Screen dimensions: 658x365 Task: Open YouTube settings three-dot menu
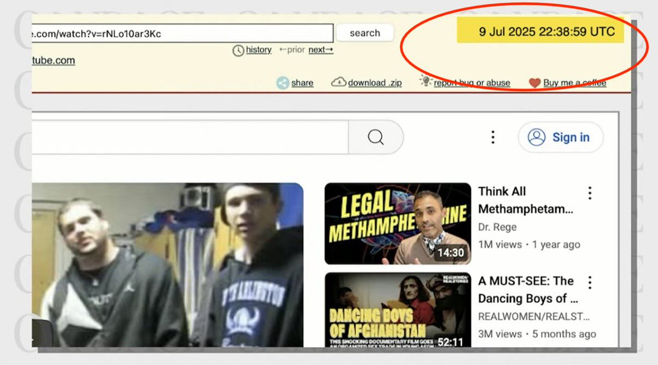click(x=493, y=137)
